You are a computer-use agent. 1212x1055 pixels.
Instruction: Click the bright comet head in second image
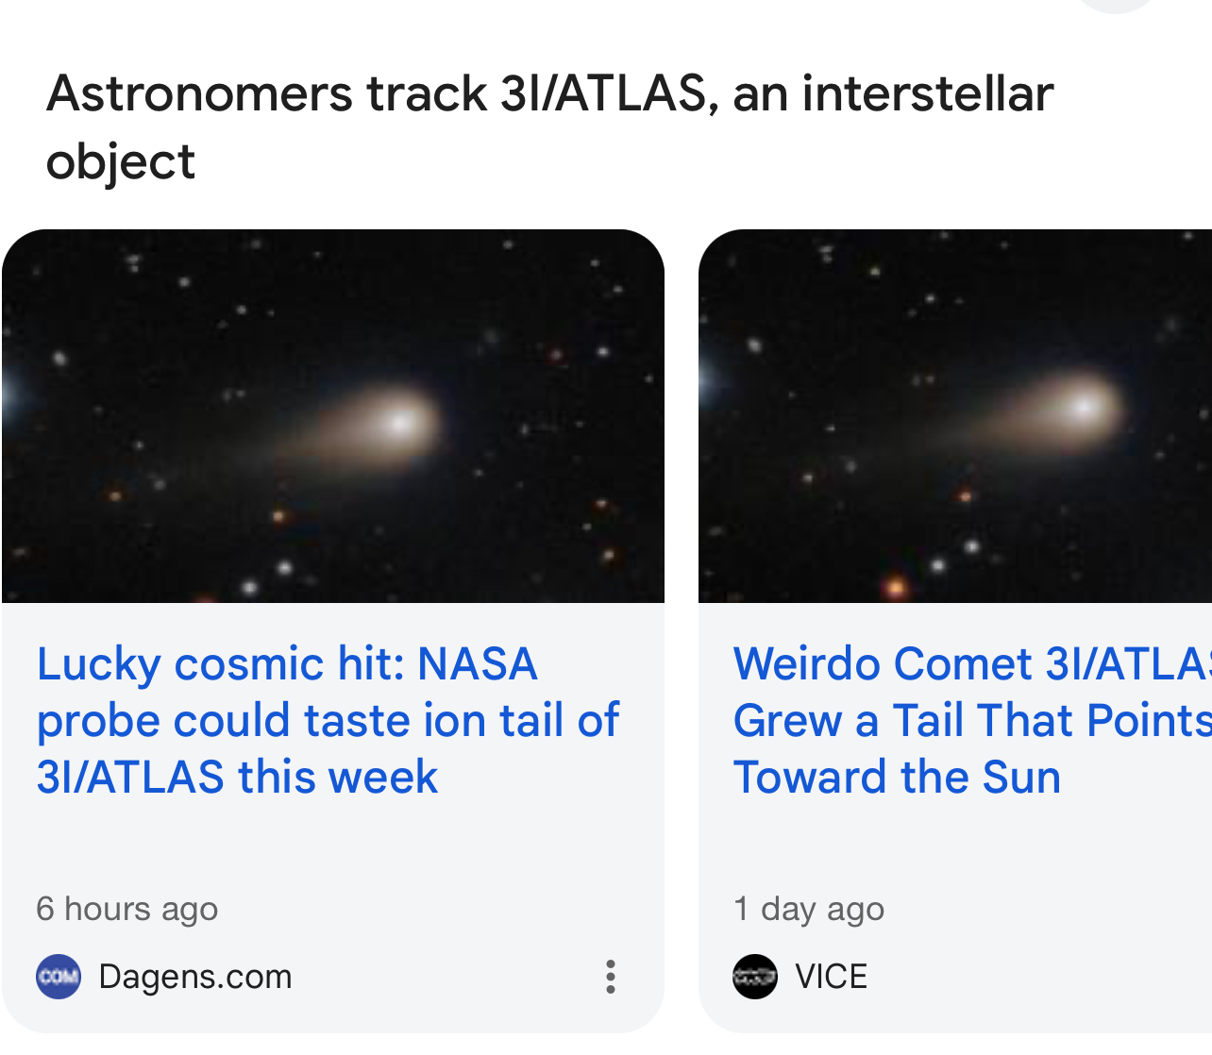1085,408
